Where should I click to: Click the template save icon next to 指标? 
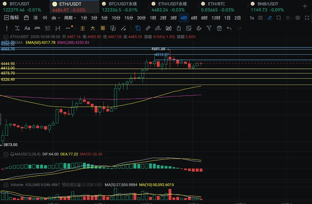pos(26,18)
